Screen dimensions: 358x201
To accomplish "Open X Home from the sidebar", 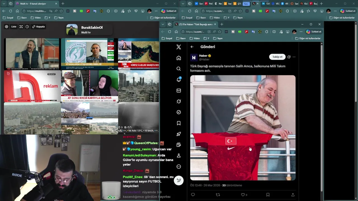I will [179, 58].
